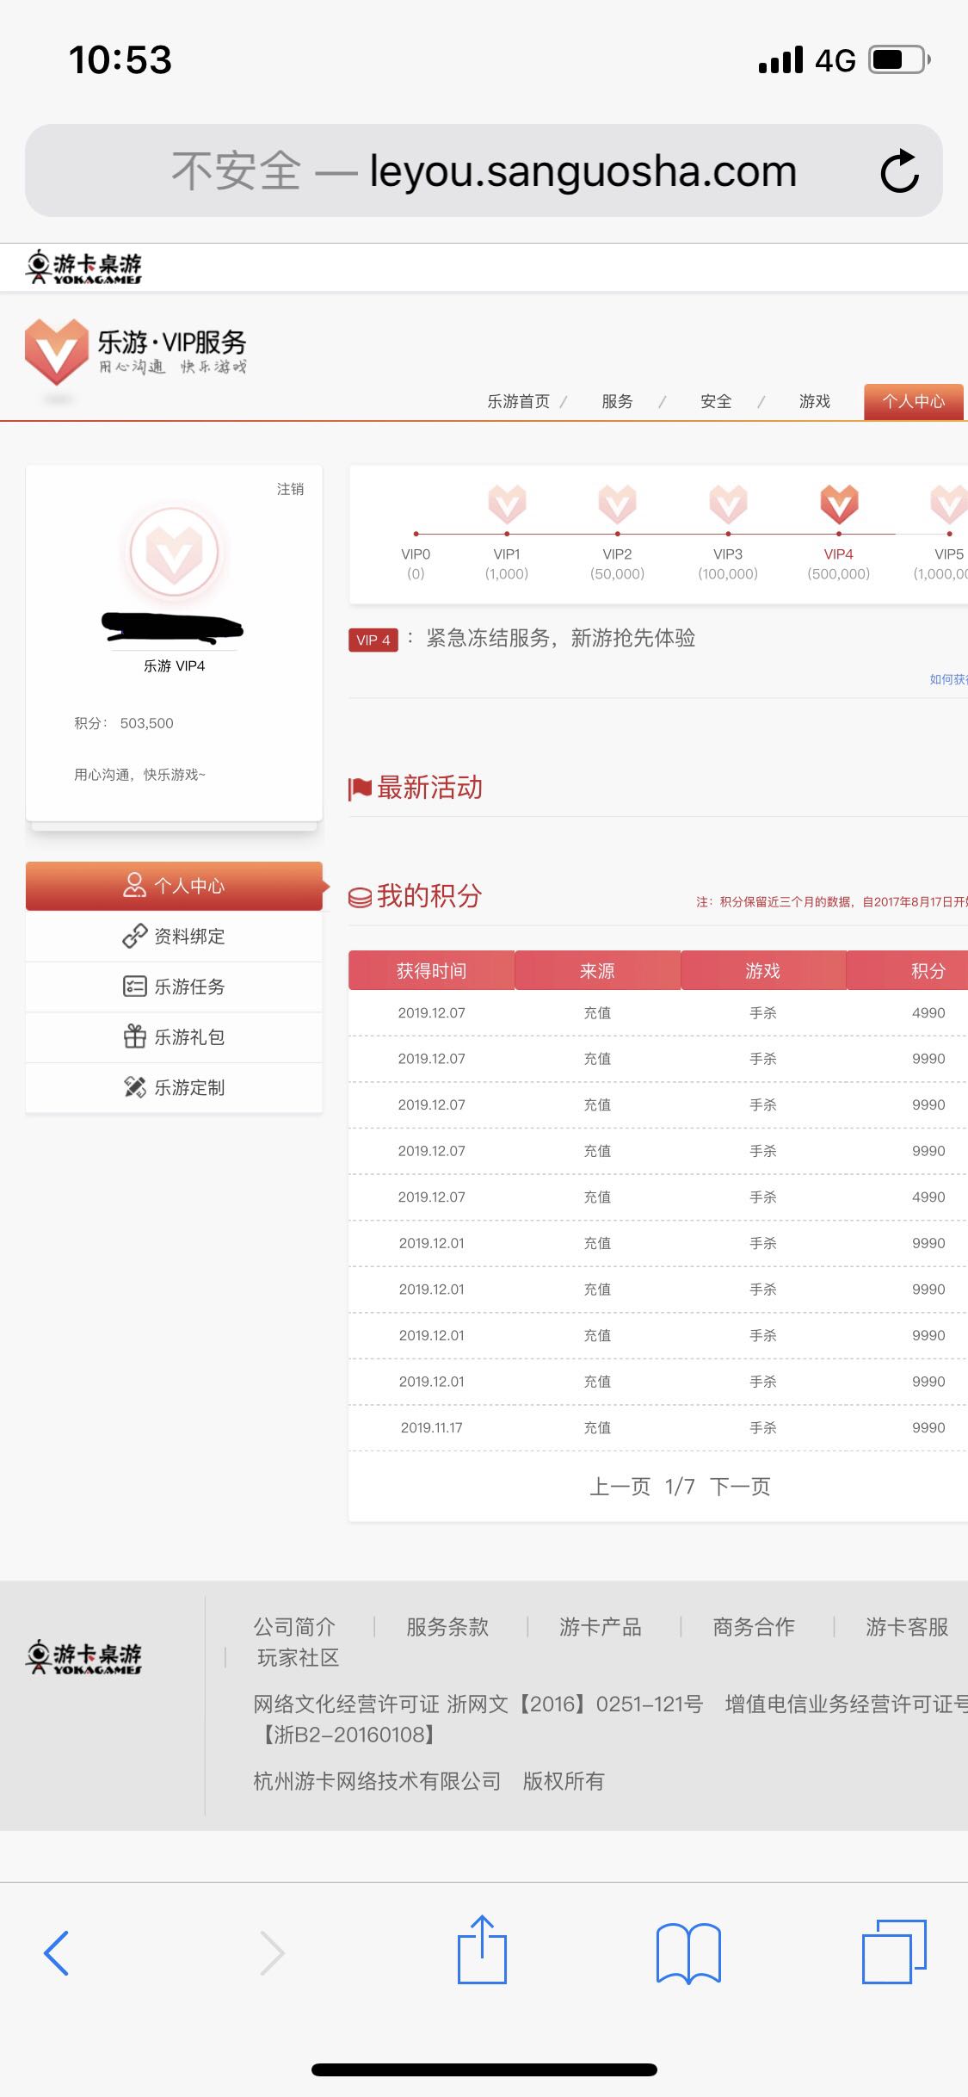Select the 个人中心 top nav tab
The height and width of the screenshot is (2097, 968).
(x=914, y=401)
